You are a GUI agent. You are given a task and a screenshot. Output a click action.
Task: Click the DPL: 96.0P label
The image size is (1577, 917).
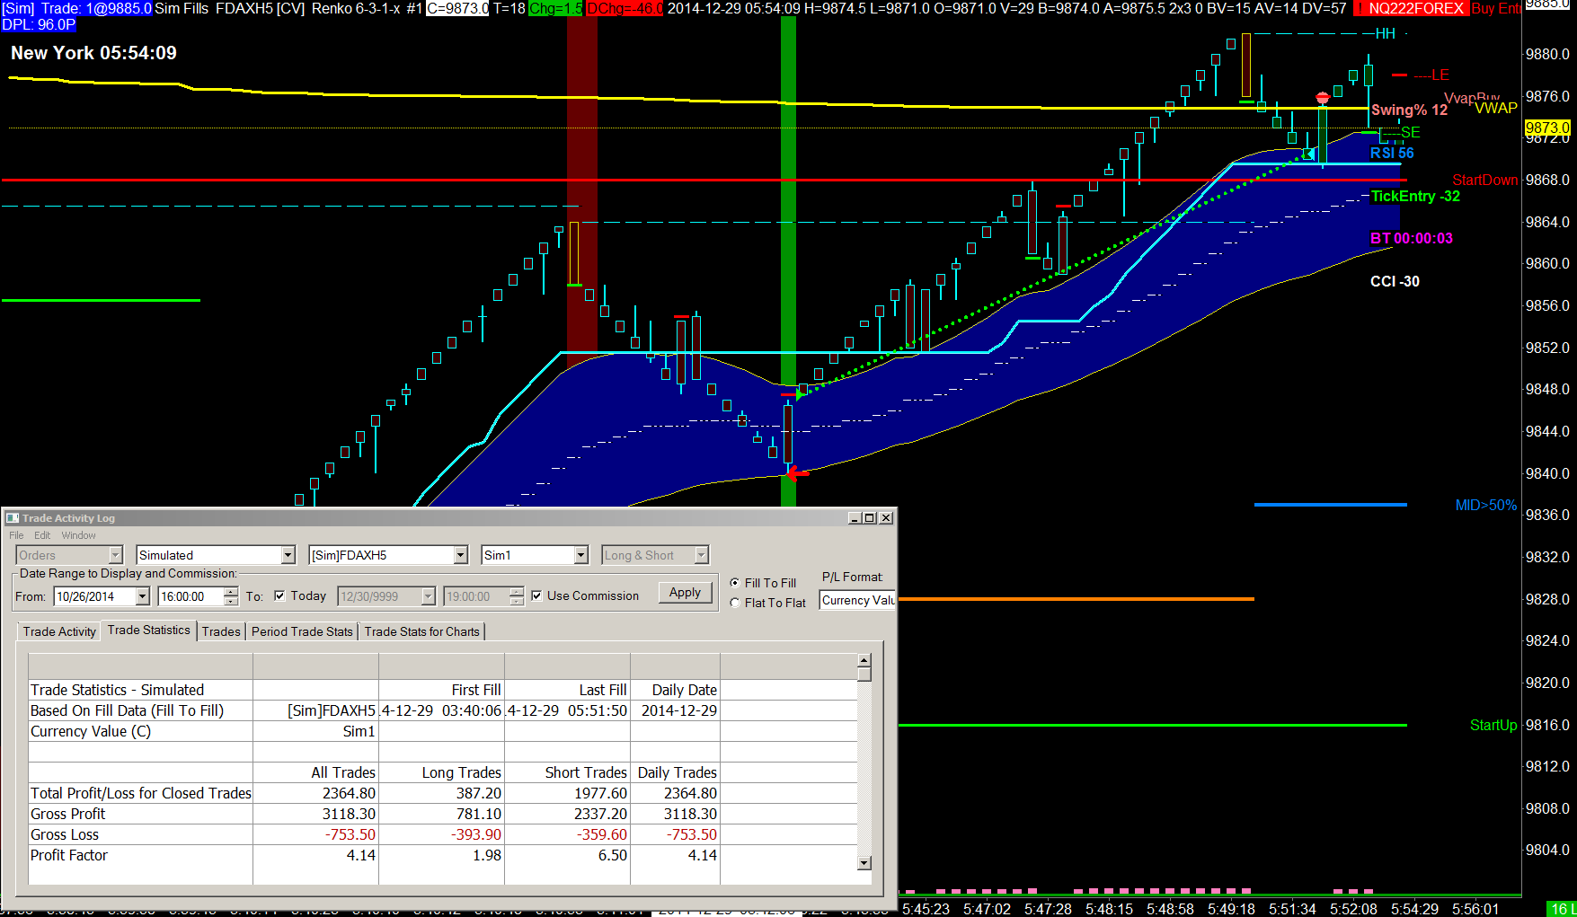40,24
